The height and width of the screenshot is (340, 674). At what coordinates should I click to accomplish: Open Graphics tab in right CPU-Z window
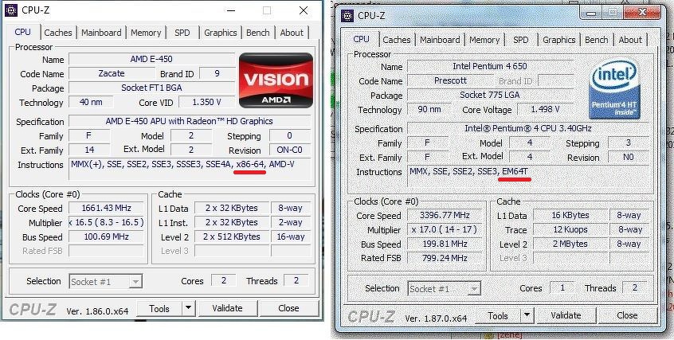[x=558, y=40]
